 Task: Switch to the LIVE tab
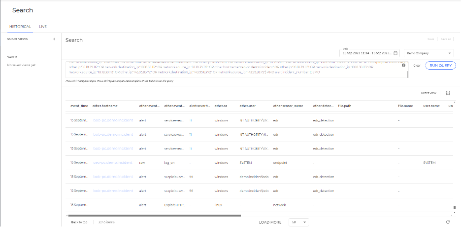point(43,27)
